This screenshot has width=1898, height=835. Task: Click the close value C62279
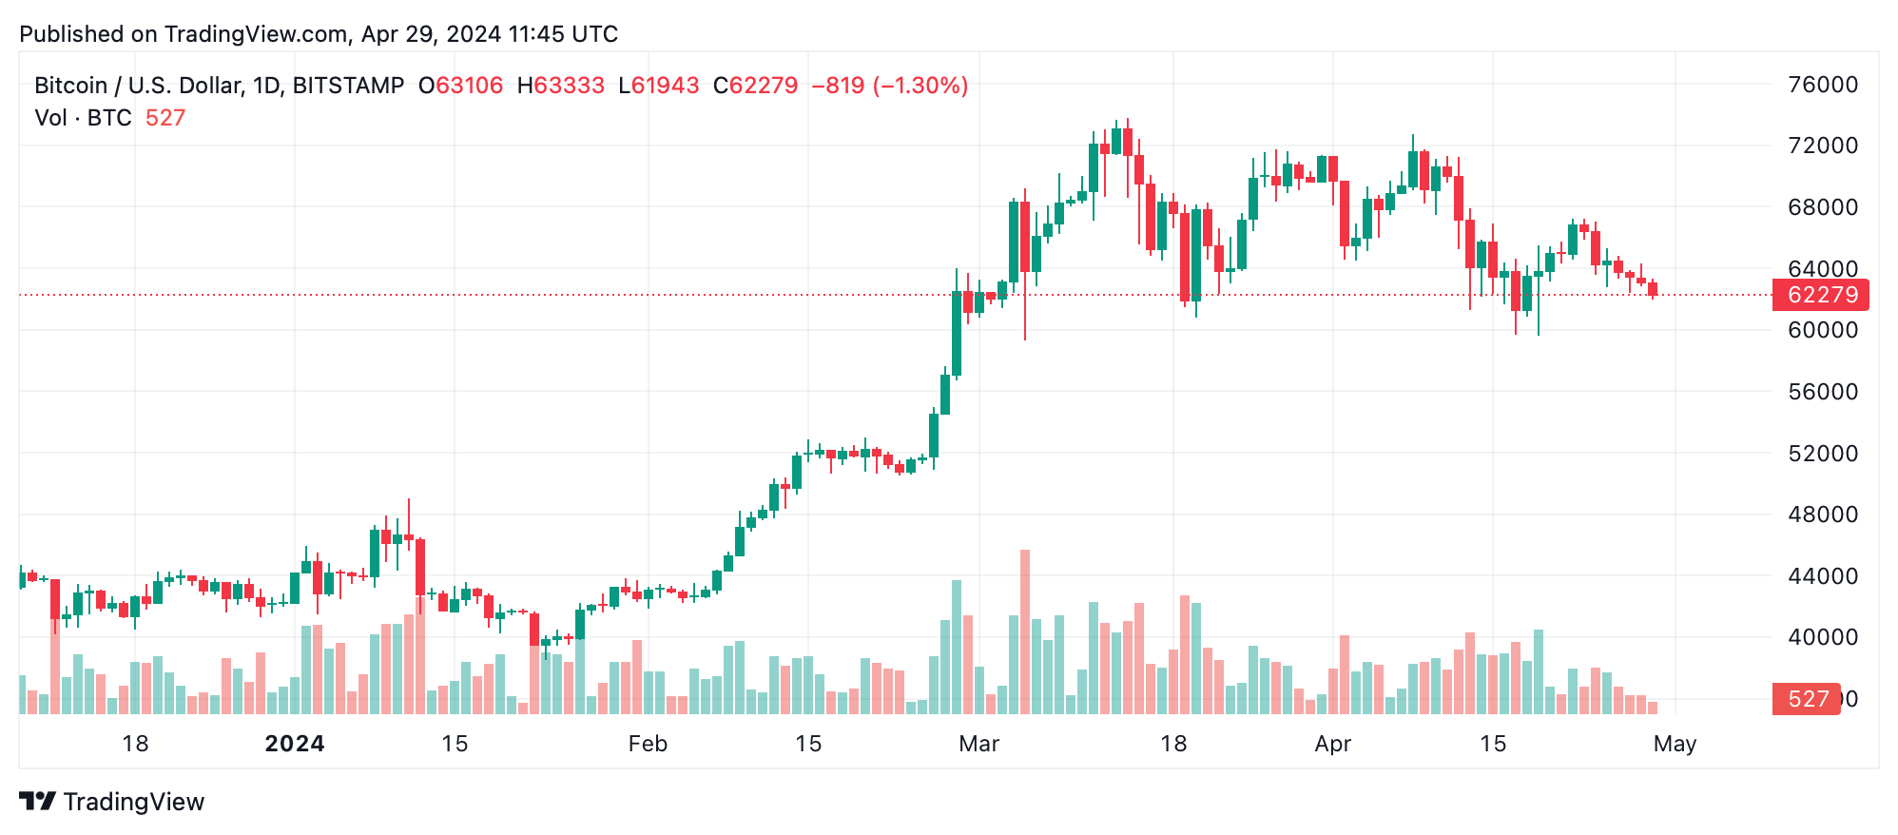pyautogui.click(x=756, y=86)
